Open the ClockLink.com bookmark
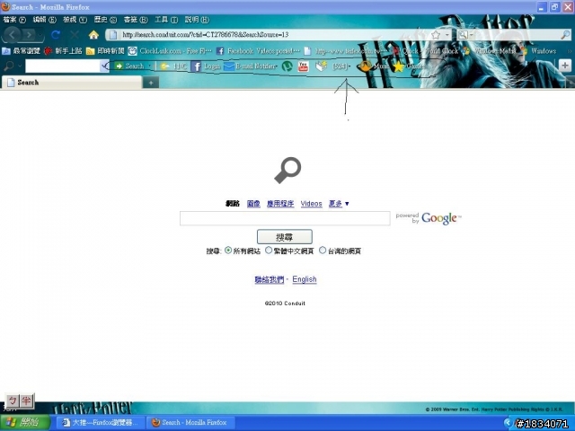 [x=170, y=51]
